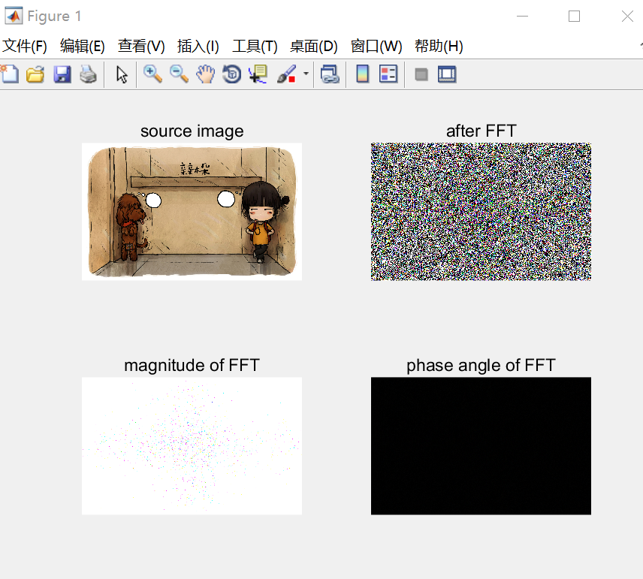
Task: Click the 'magnitude of FFT' title text
Action: (x=192, y=365)
